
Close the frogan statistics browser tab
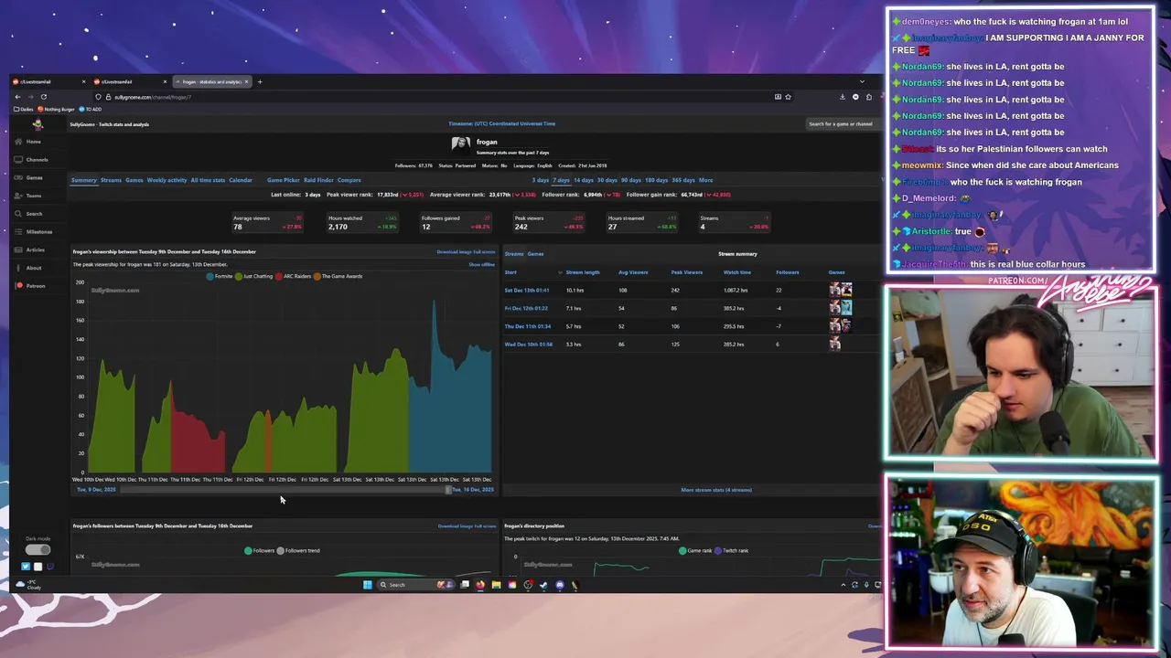246,82
